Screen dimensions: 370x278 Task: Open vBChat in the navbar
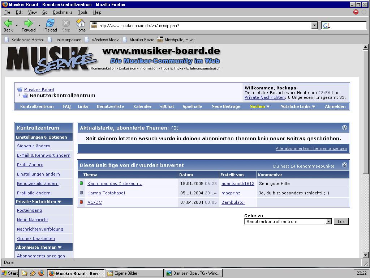click(x=167, y=106)
